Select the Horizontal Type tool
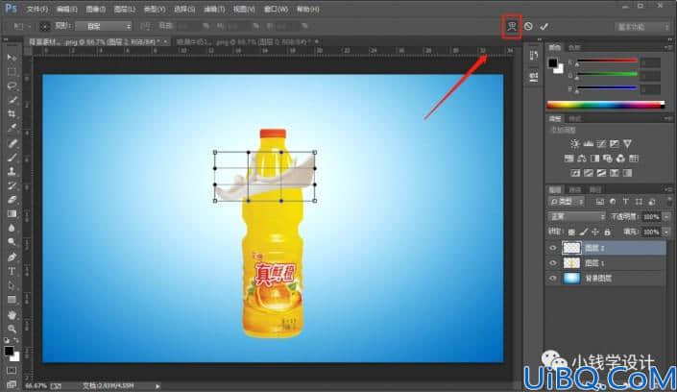The width and height of the screenshot is (677, 392). point(12,271)
